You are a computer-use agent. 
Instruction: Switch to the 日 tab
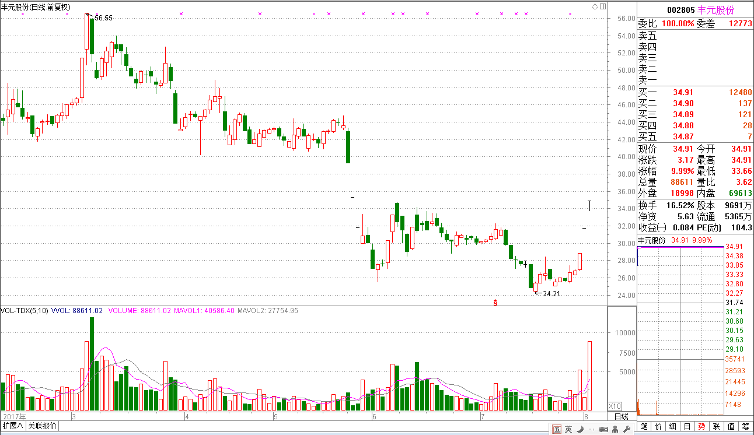pyautogui.click(x=687, y=426)
